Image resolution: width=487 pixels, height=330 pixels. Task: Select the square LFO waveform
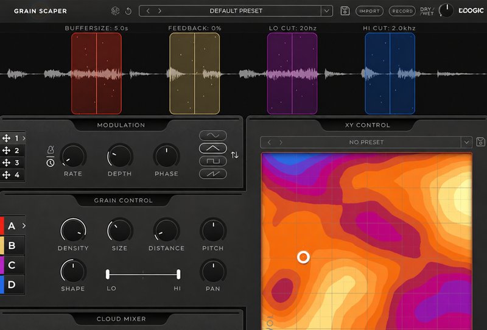(212, 161)
